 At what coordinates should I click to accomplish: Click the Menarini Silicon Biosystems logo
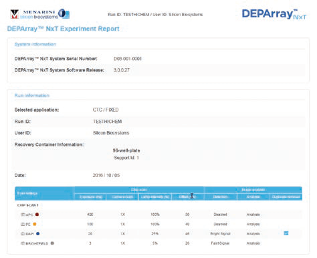click(x=40, y=14)
